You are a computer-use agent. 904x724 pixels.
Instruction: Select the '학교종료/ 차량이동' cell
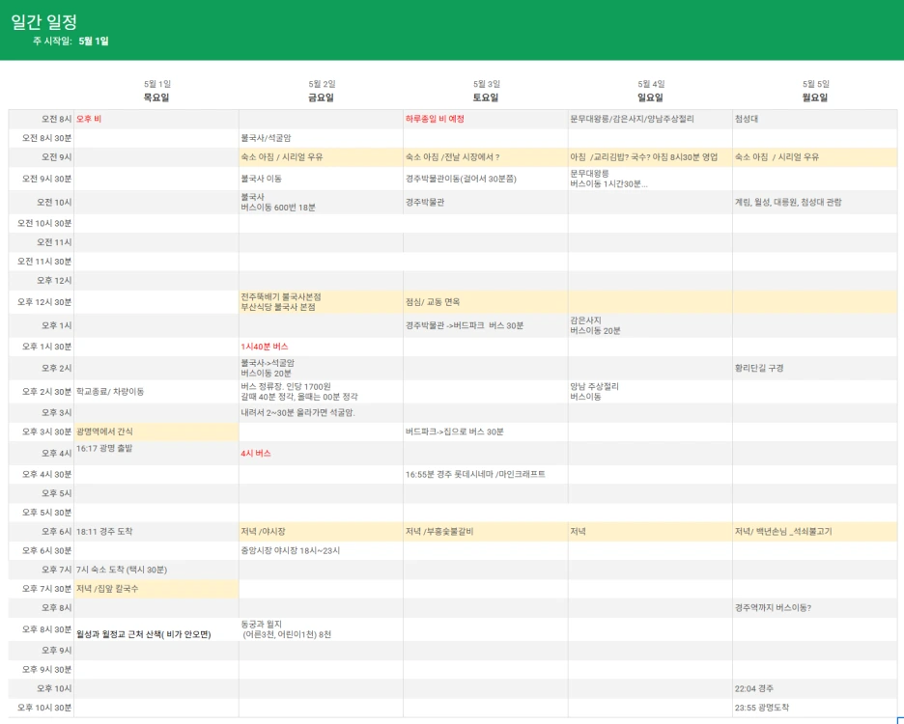156,391
